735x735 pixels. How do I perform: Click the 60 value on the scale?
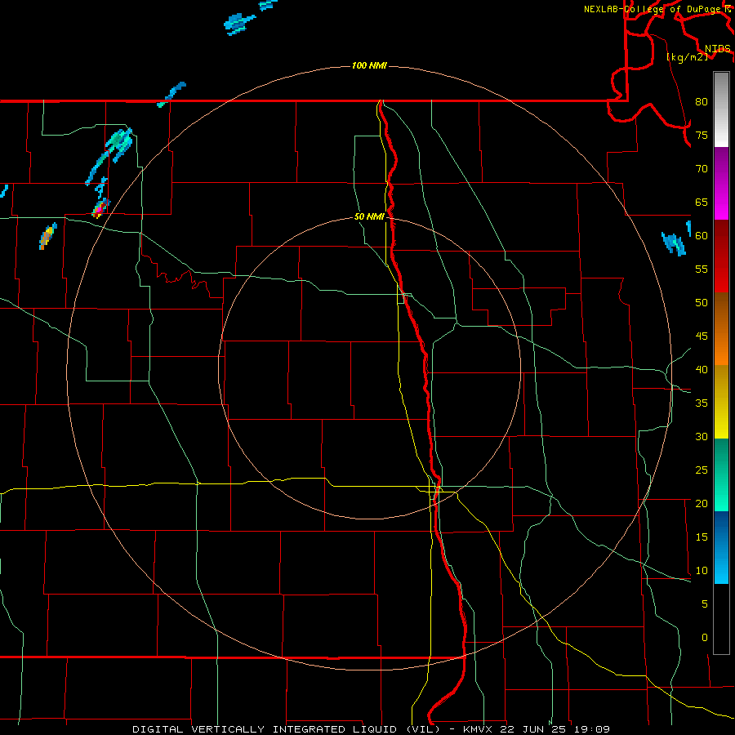(702, 235)
